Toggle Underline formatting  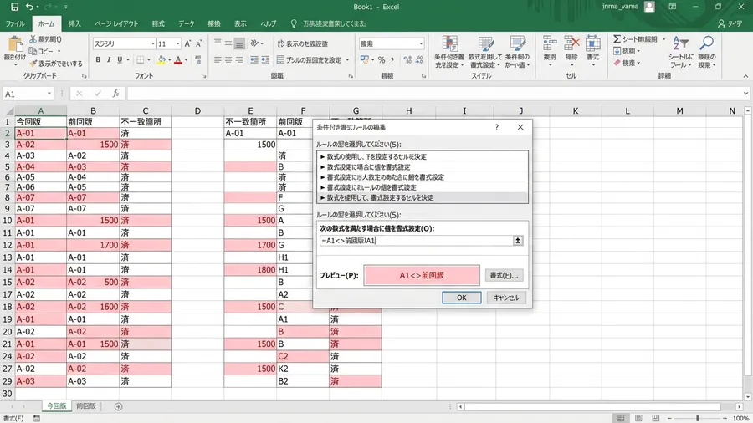point(120,59)
